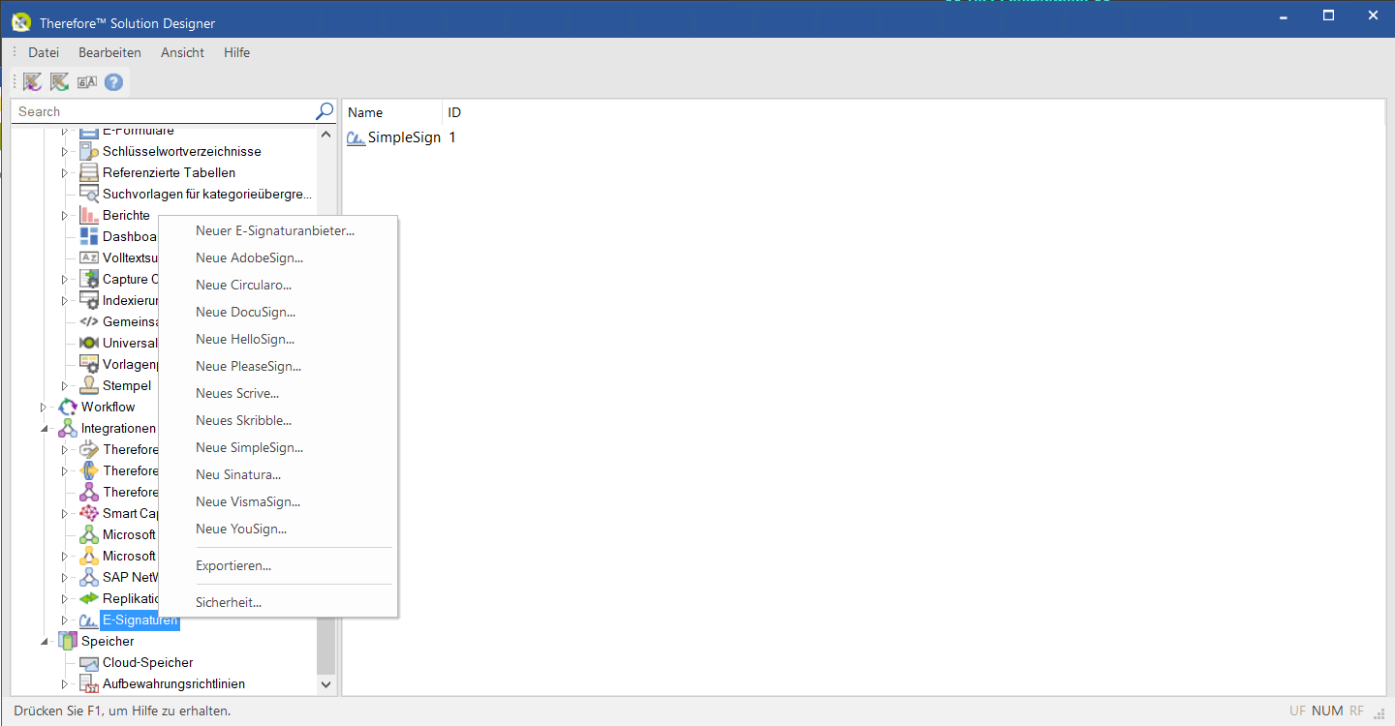This screenshot has width=1395, height=726.
Task: Click the down arrow of the tree scrollbar
Action: coord(325,684)
